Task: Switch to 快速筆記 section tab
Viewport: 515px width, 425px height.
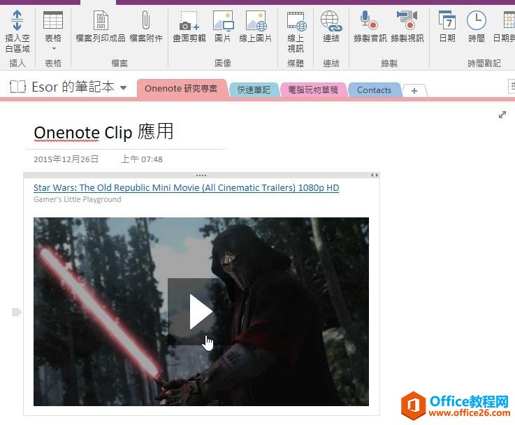Action: [x=254, y=89]
